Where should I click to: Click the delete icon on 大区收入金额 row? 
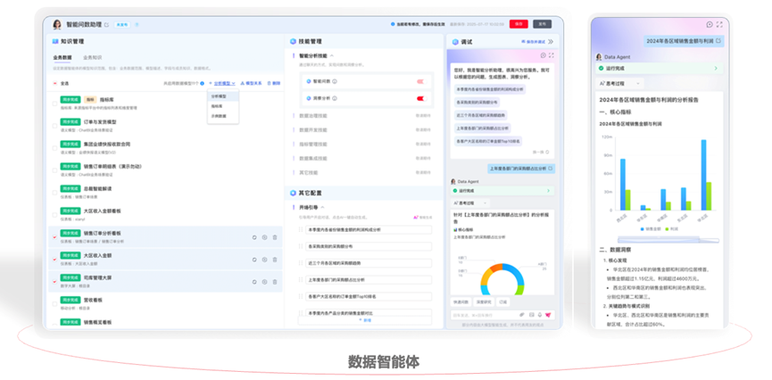[x=275, y=260]
